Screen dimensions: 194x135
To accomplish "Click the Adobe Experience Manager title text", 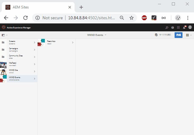I will pos(19,28).
